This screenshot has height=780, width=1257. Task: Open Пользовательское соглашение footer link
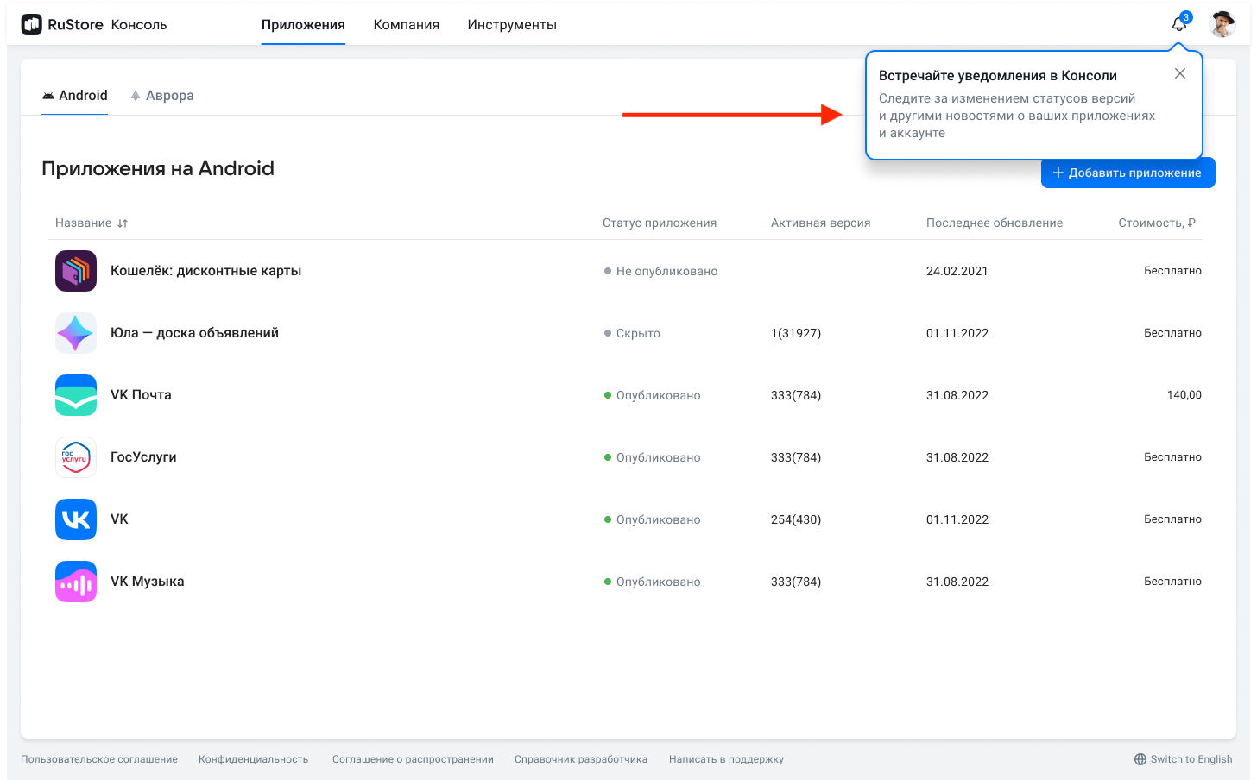coord(99,759)
